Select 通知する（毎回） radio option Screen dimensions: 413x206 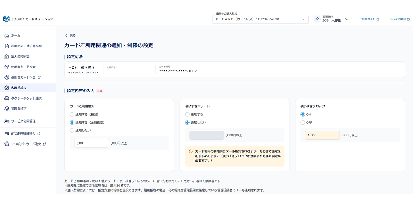click(72, 114)
